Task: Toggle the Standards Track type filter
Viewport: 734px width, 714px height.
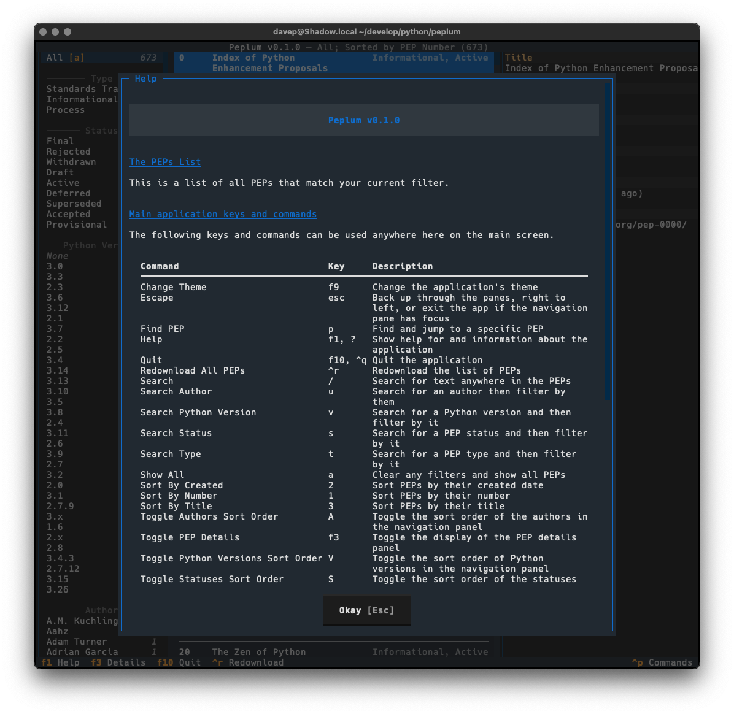Action: 80,89
